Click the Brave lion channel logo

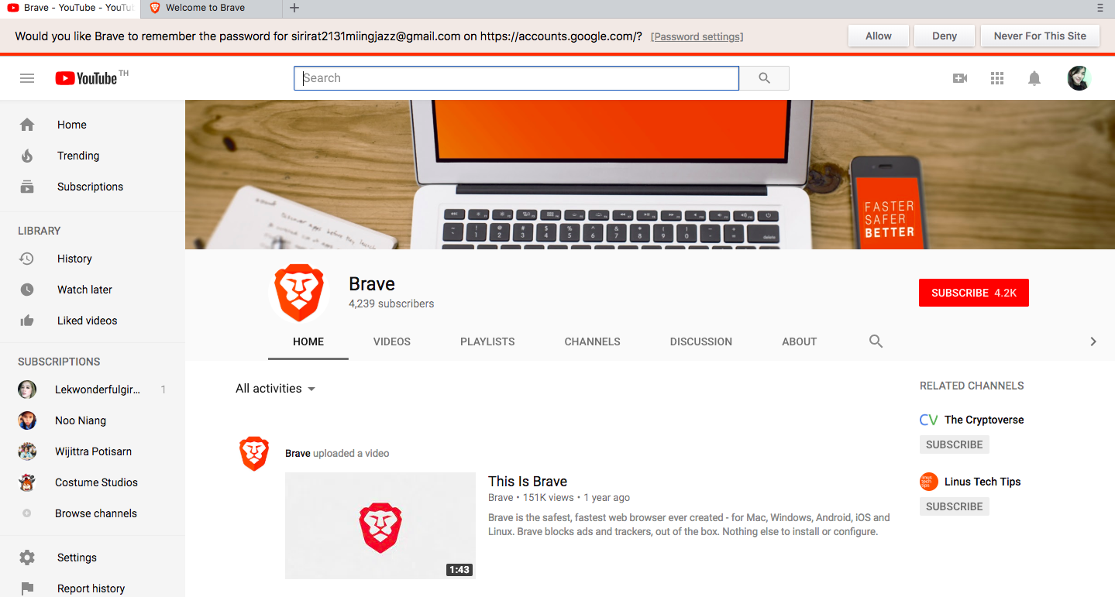299,293
